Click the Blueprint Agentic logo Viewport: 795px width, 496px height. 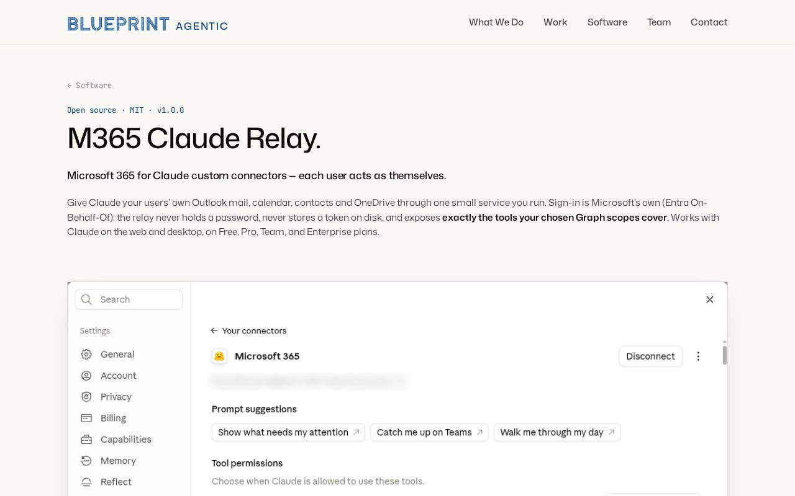[147, 24]
